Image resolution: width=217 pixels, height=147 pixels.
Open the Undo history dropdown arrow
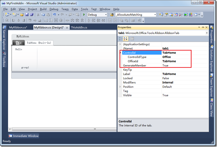pyautogui.click(x=58, y=15)
